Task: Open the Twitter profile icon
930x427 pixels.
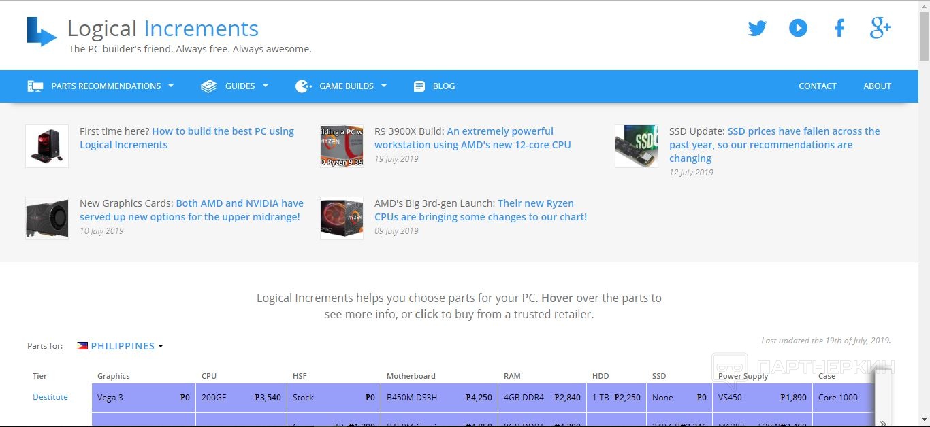Action: point(757,28)
